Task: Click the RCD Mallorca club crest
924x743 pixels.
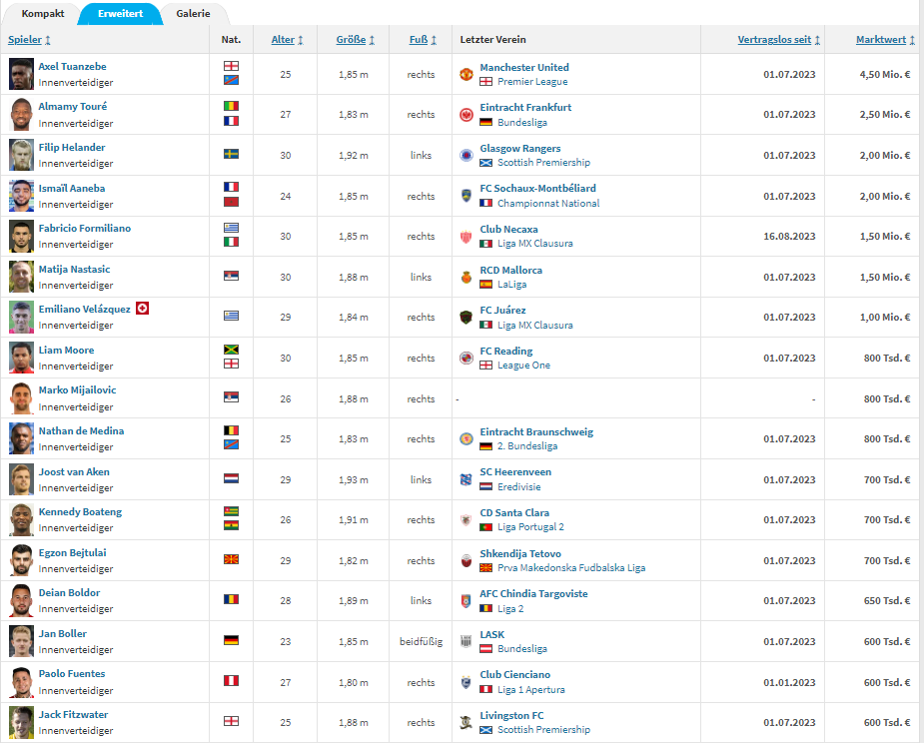Action: (465, 277)
